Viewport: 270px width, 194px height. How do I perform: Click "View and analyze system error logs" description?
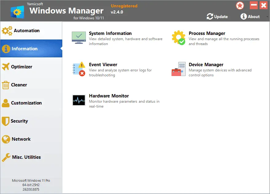120,70
